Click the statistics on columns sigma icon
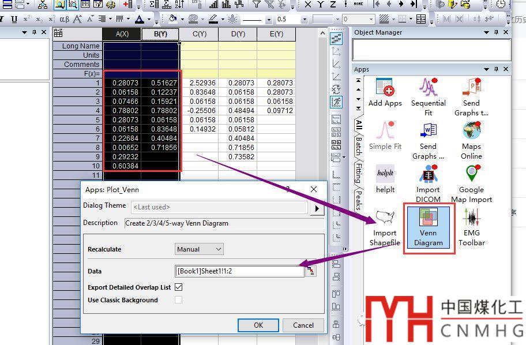 154,4
